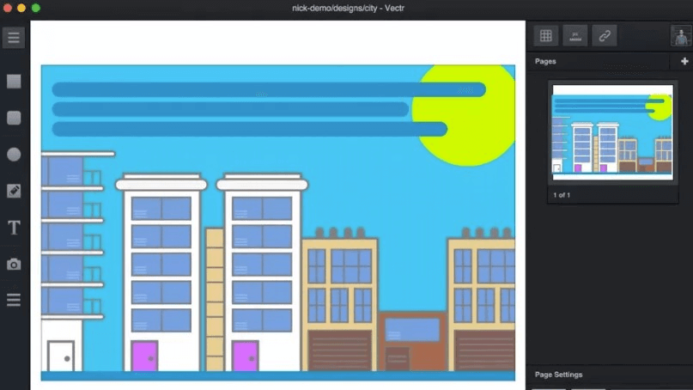The width and height of the screenshot is (693, 390).
Task: Open the Page Settings section
Action: [x=559, y=375]
